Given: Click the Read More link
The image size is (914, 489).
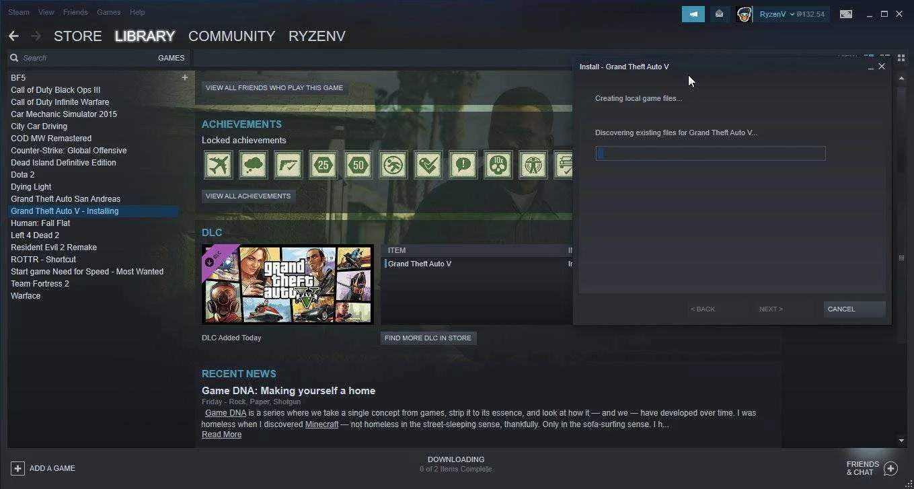Looking at the screenshot, I should tap(221, 435).
